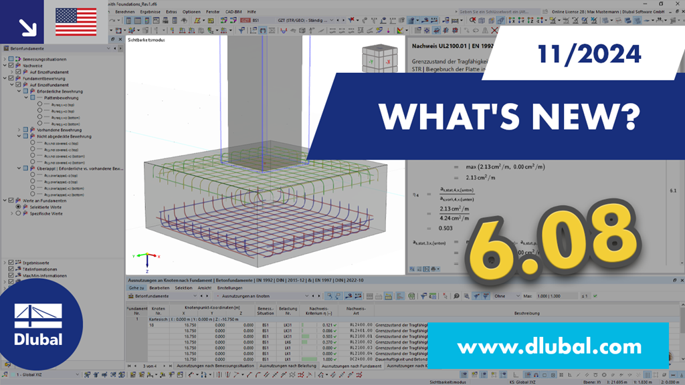Viewport: 685px width, 385px height.
Task: Click the last table page navigation arrow
Action: (170, 366)
